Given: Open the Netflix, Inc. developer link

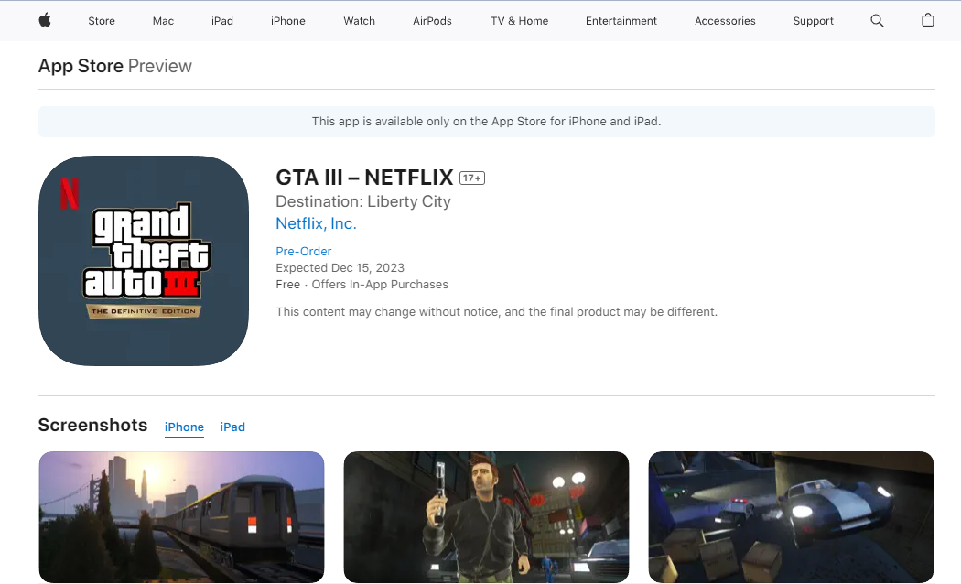Looking at the screenshot, I should tap(317, 223).
